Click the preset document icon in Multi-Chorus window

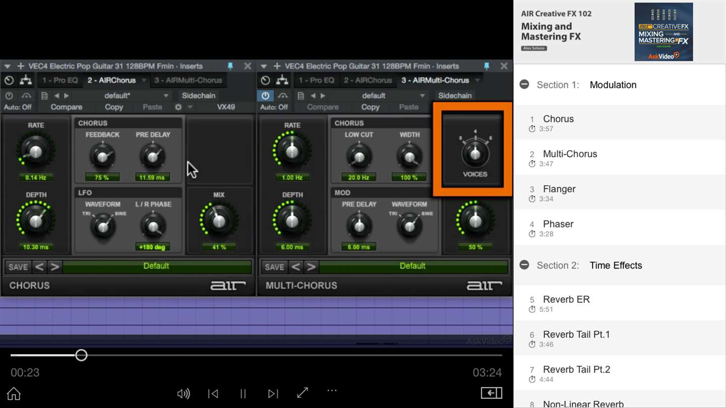tap(300, 96)
